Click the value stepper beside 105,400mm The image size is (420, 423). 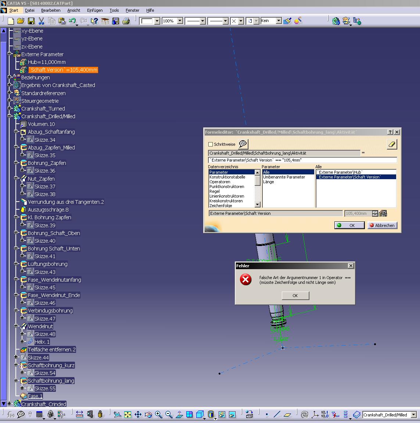tap(375, 213)
